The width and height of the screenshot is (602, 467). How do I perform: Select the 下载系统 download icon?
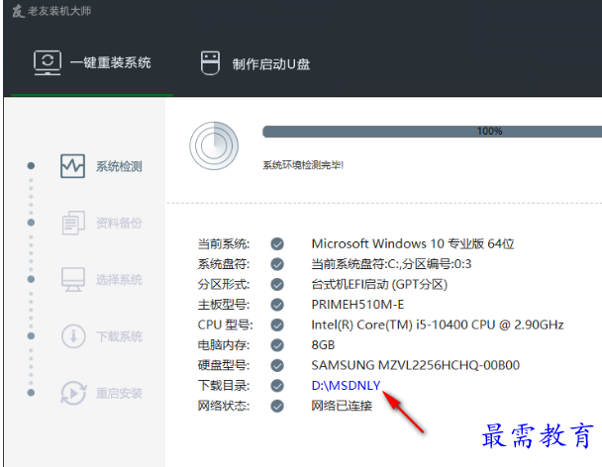tap(73, 336)
